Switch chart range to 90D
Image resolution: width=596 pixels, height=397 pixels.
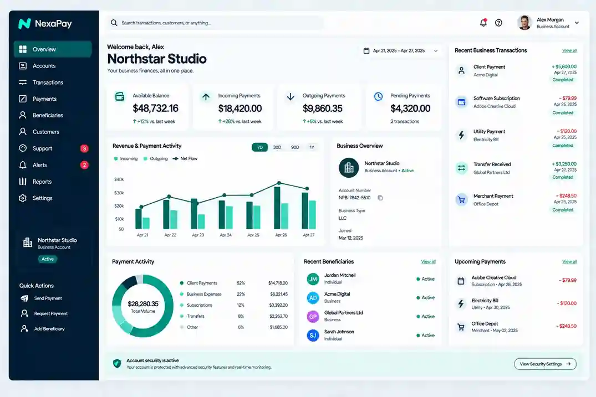pos(295,147)
